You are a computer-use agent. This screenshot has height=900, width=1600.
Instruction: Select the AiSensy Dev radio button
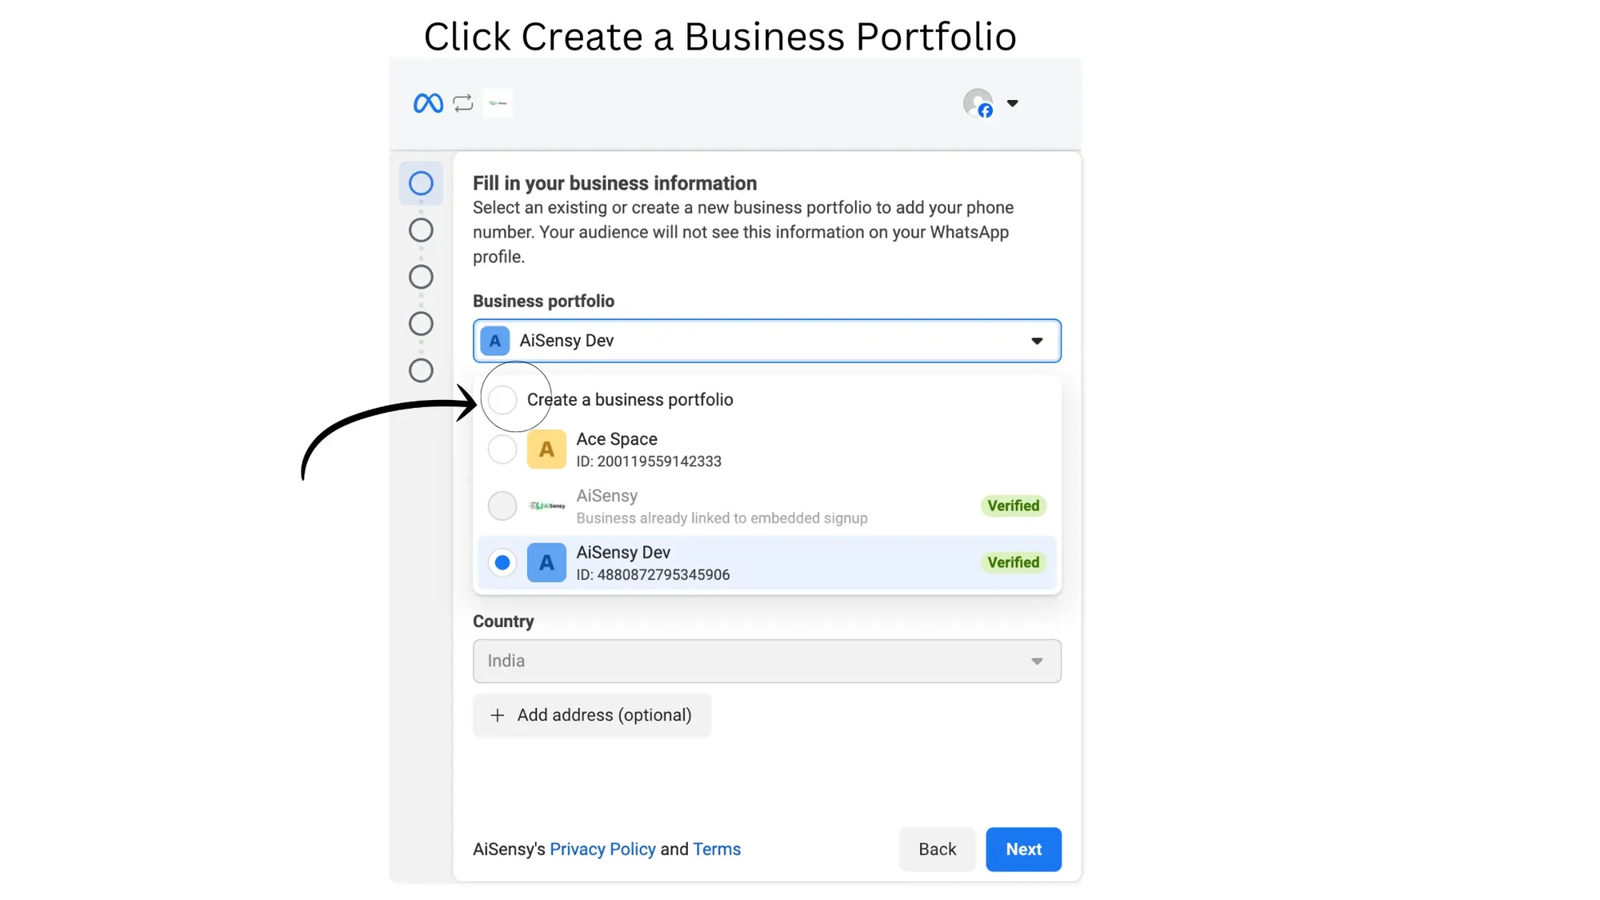(x=502, y=562)
